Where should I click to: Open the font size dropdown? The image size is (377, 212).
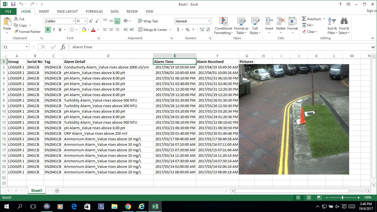click(x=85, y=21)
